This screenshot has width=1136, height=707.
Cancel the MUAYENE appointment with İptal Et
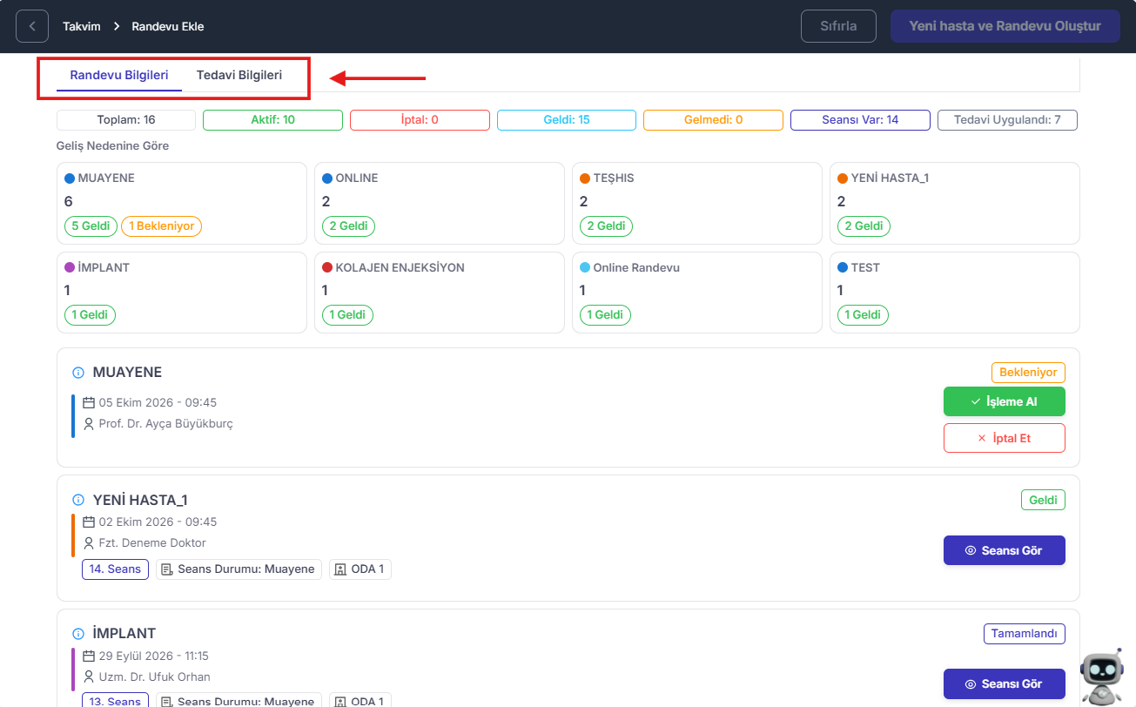(1005, 438)
